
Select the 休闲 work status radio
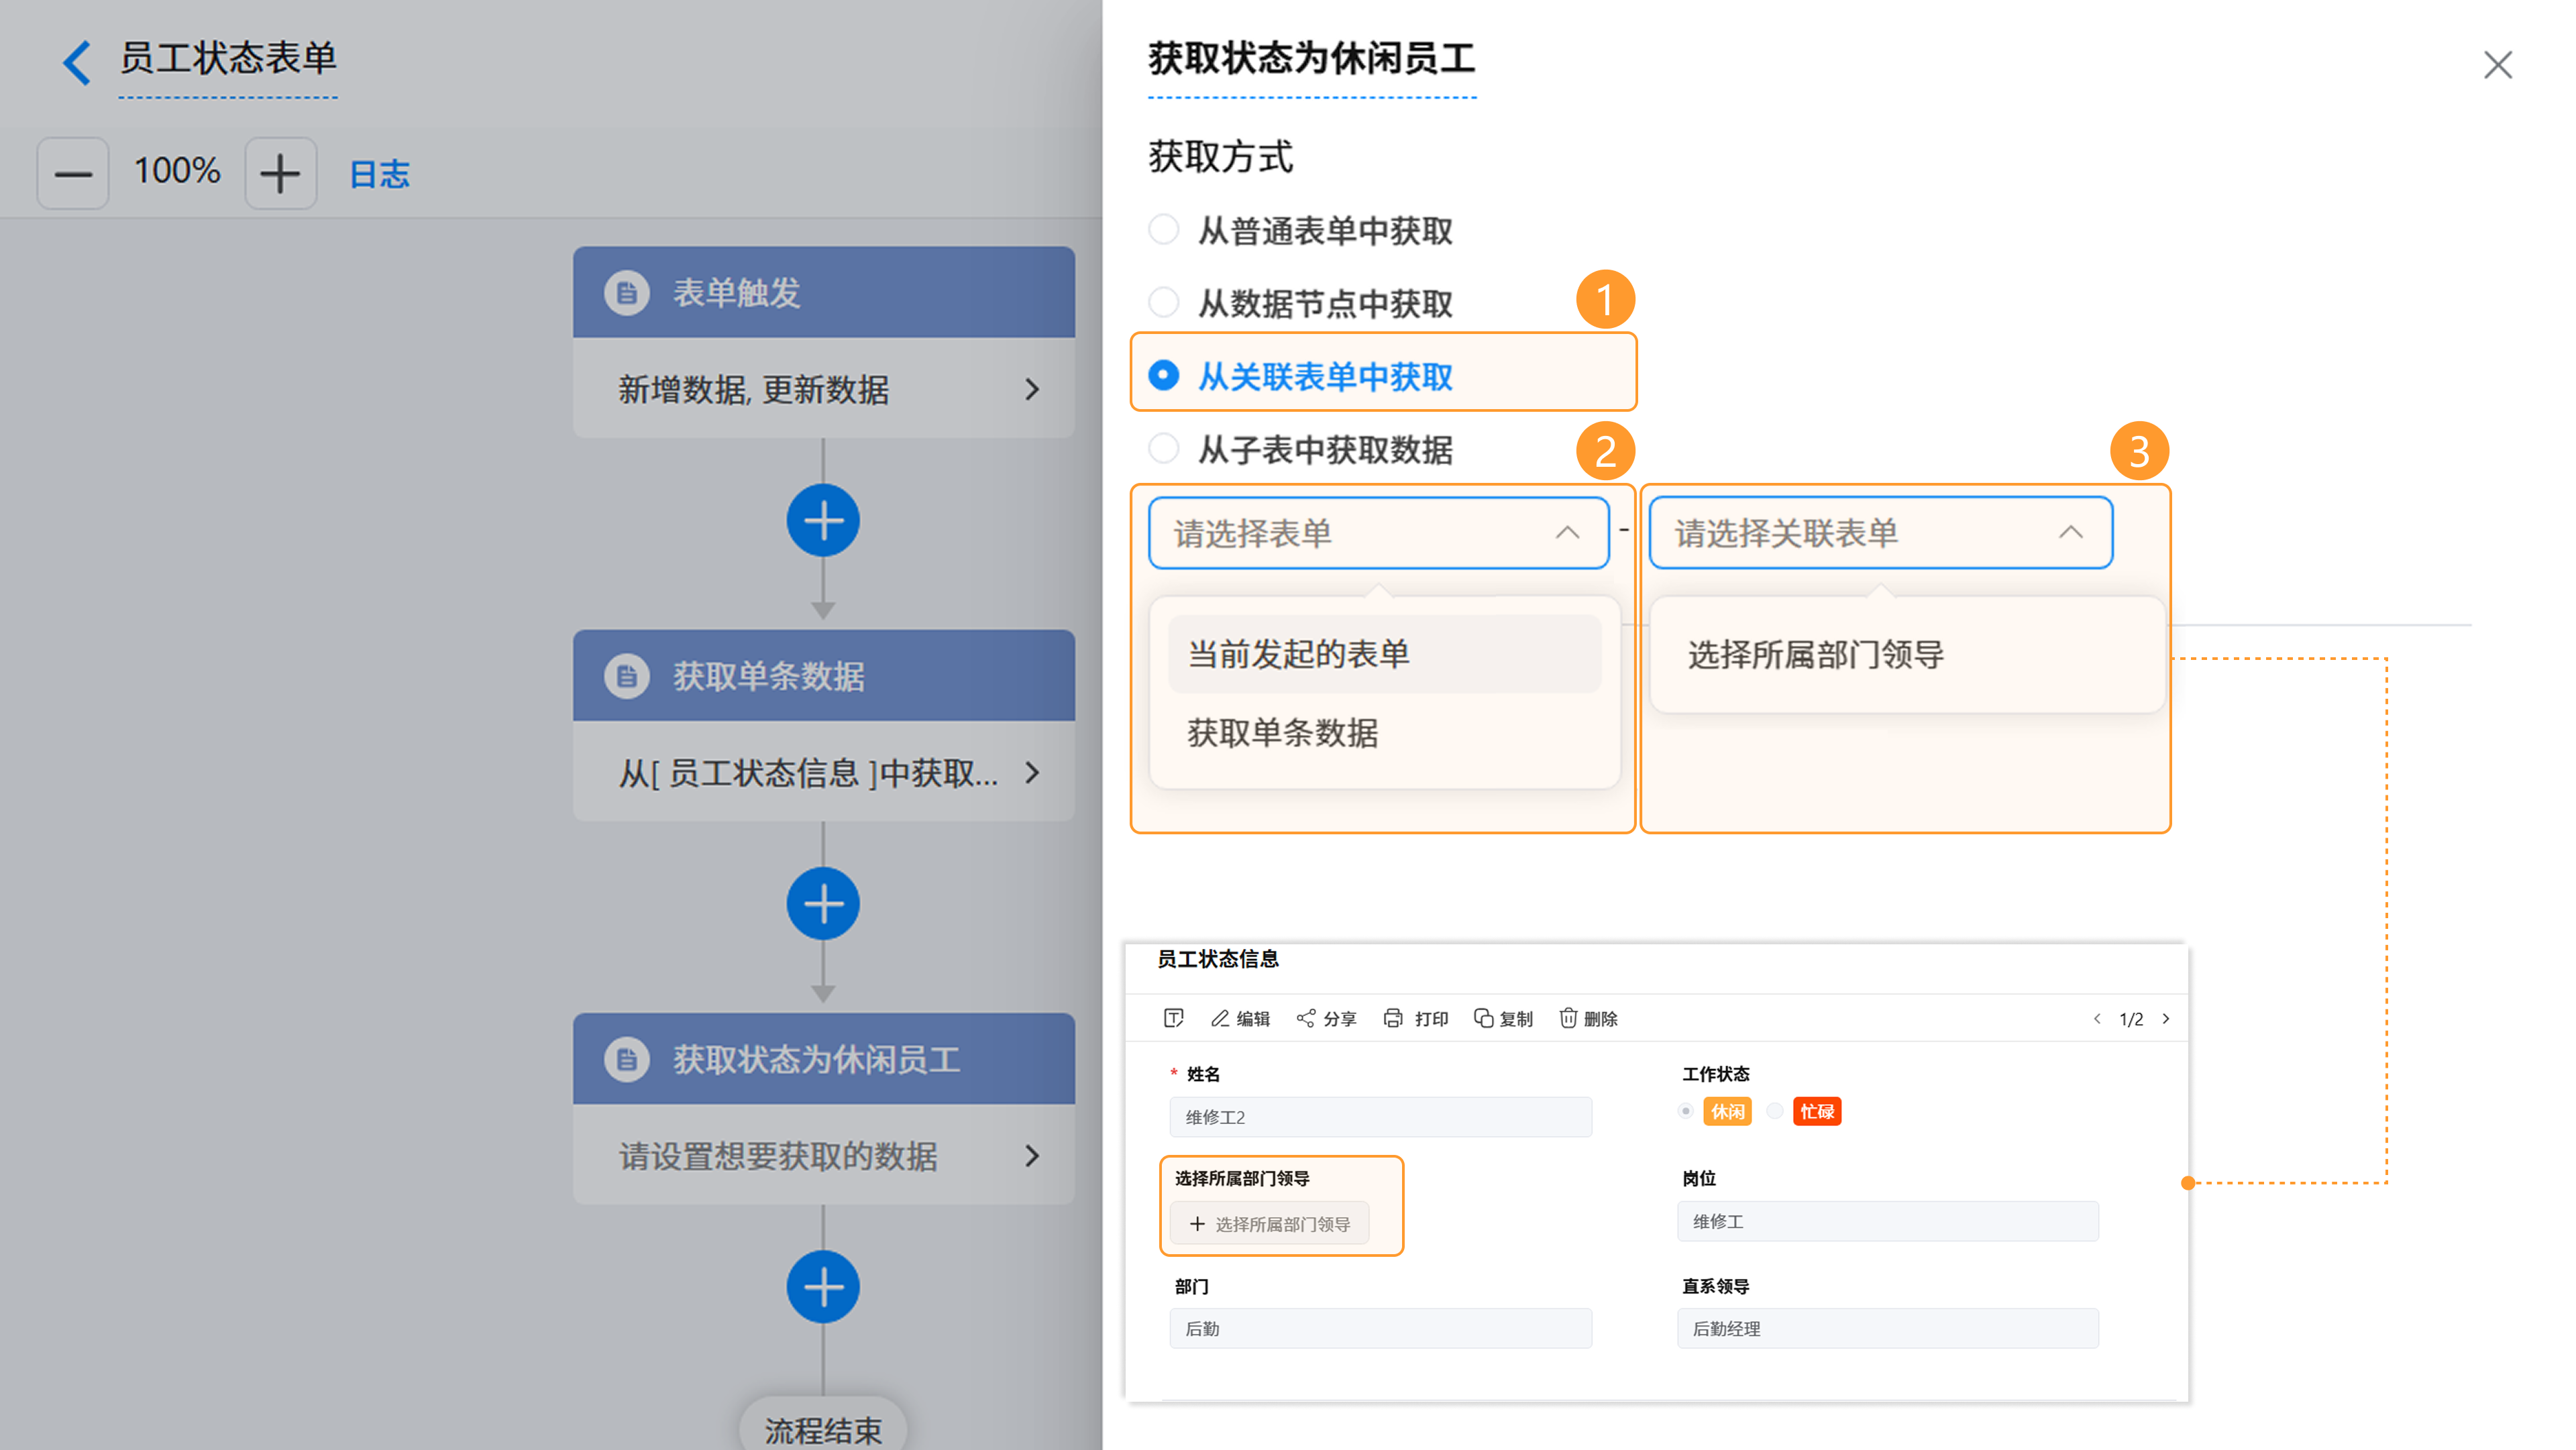[x=1686, y=1111]
